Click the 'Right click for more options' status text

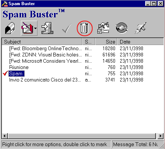[x=55, y=144]
